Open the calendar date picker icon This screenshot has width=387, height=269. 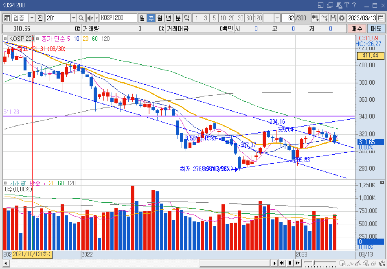(381, 18)
